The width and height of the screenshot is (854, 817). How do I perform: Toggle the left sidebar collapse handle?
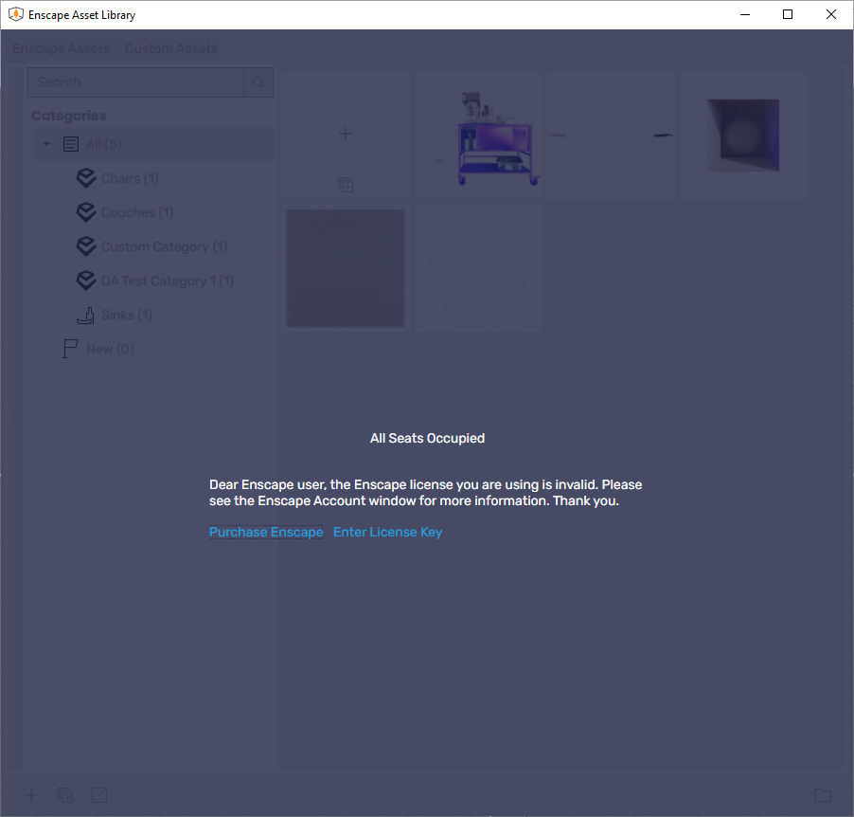[14, 417]
